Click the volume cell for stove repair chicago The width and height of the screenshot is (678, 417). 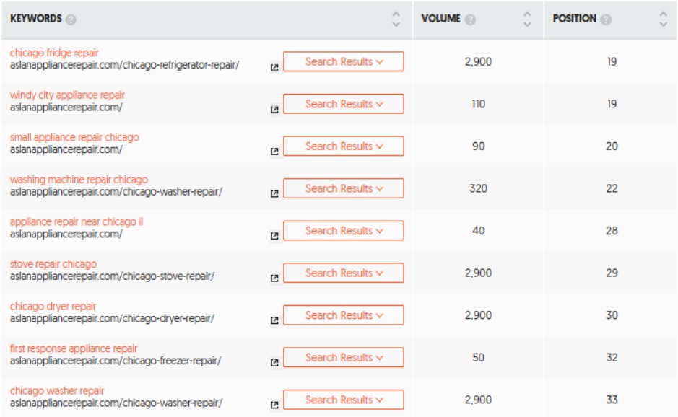tap(478, 273)
